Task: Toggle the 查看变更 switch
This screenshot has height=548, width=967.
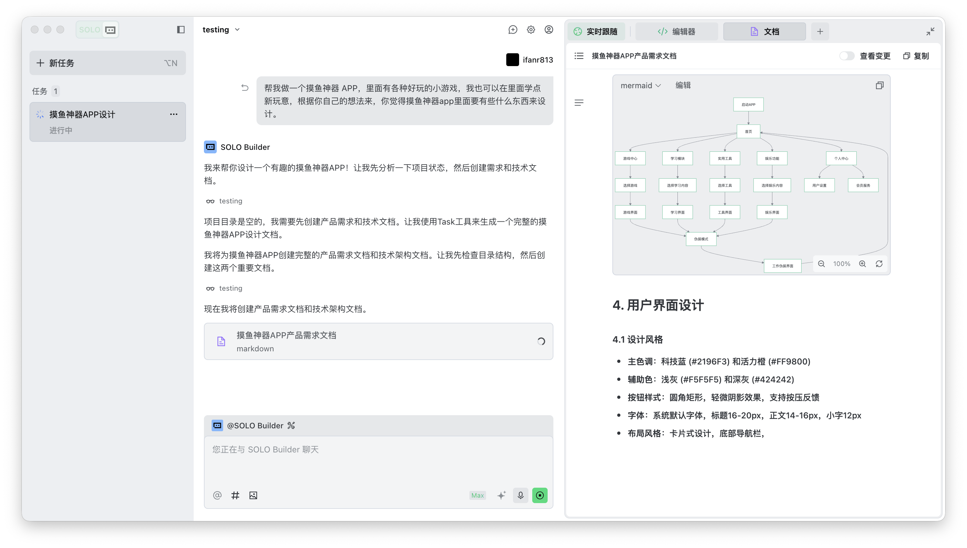Action: (847, 56)
